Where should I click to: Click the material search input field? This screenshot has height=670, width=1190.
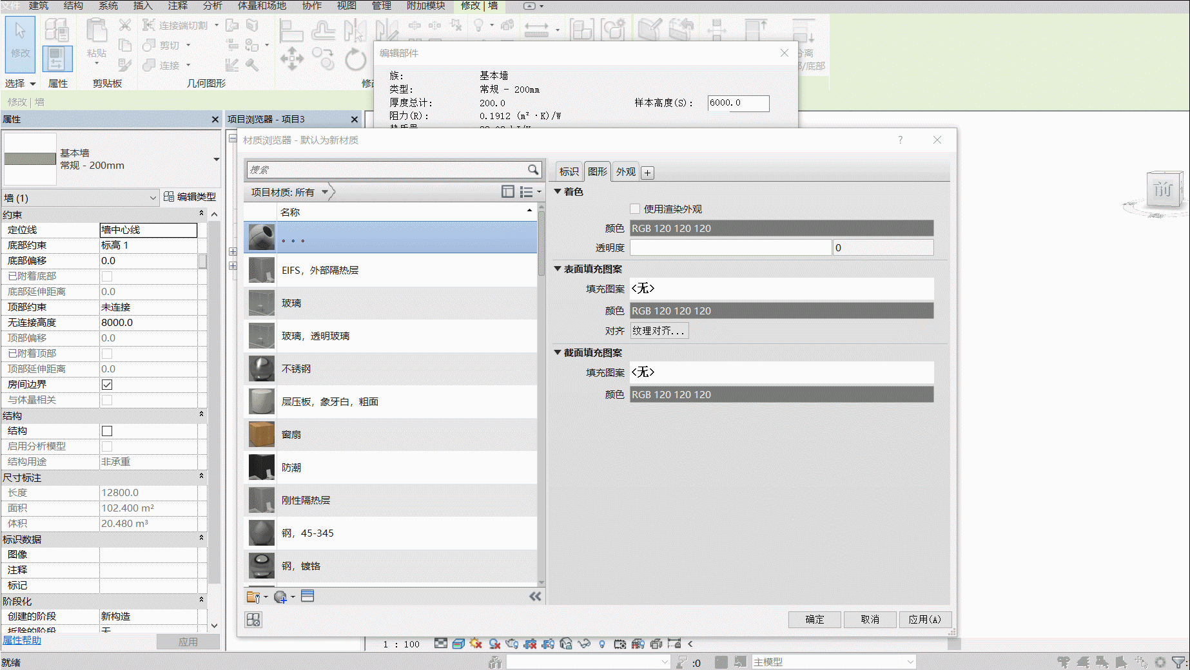[387, 169]
